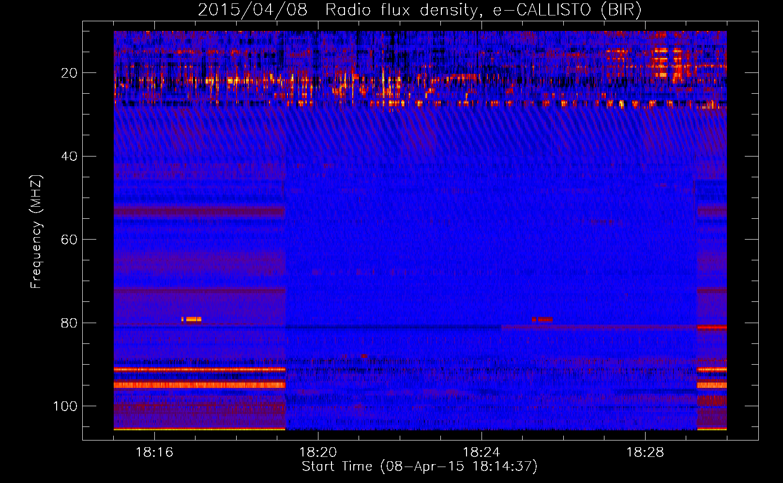Click the "Frequency (MHZ)" axis label

click(x=36, y=231)
